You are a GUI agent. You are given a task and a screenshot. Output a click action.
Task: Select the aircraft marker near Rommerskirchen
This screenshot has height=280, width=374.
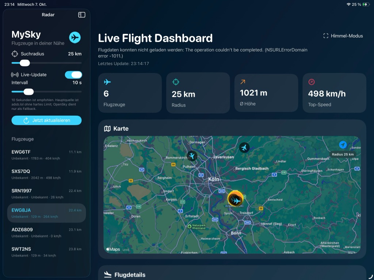(x=192, y=156)
